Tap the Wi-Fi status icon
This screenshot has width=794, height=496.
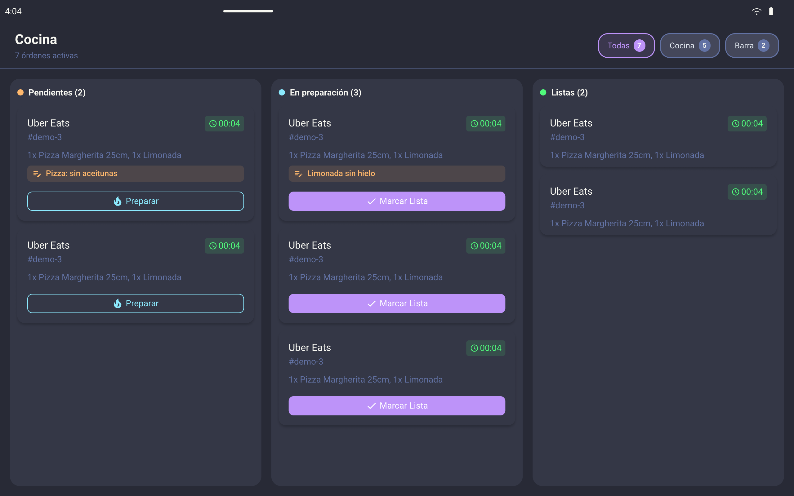[756, 11]
